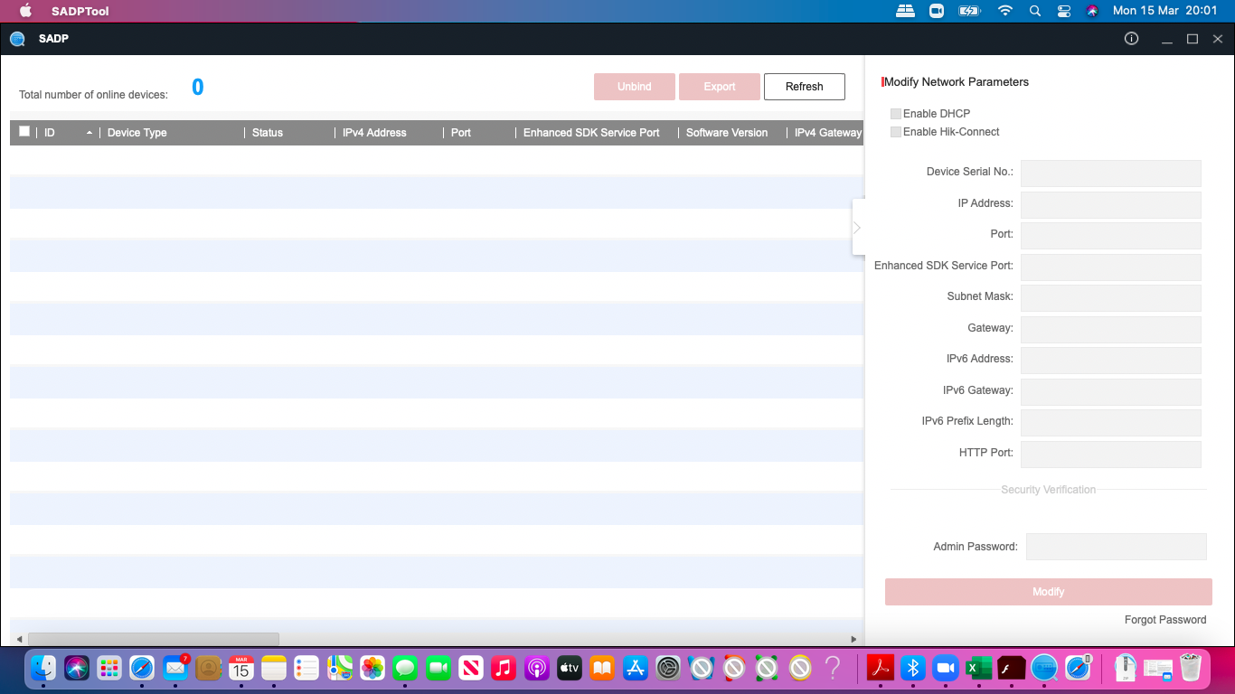Open the Mail app with unread badge
This screenshot has height=694, width=1235.
coord(175,669)
